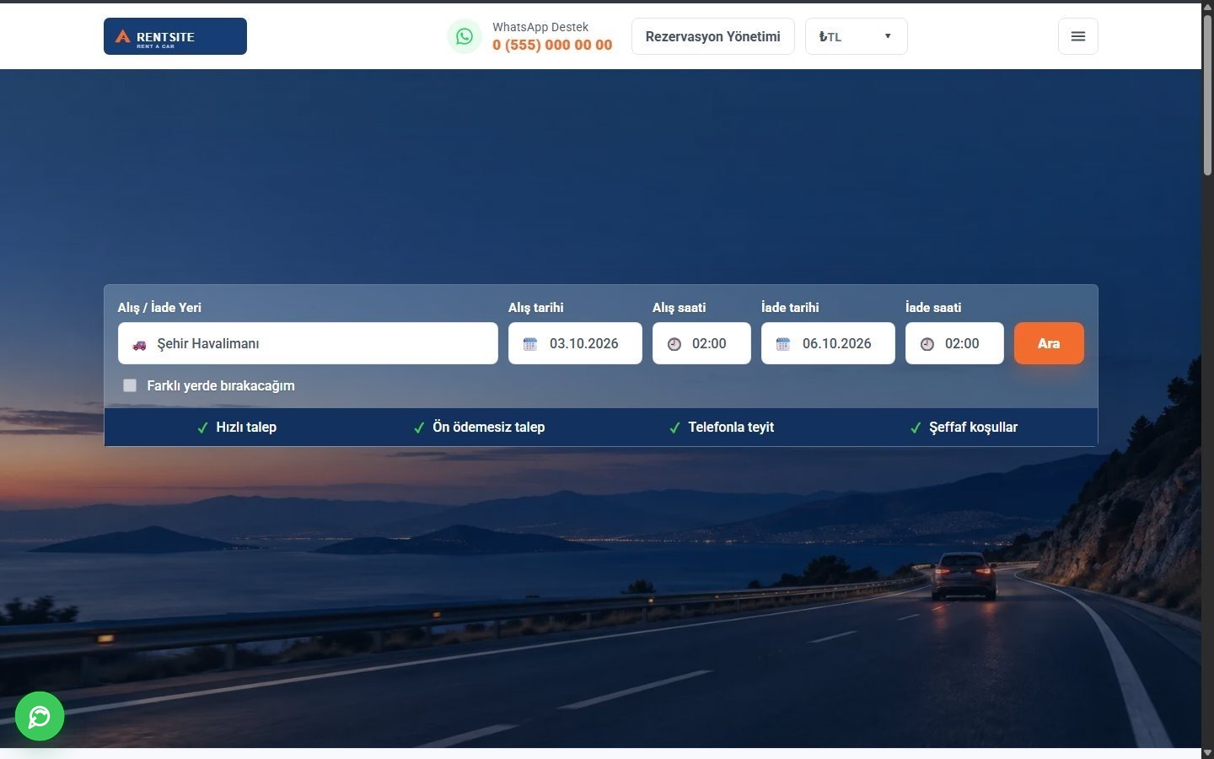The width and height of the screenshot is (1214, 759).
Task: Open the Alış saati time selector
Action: pos(701,343)
